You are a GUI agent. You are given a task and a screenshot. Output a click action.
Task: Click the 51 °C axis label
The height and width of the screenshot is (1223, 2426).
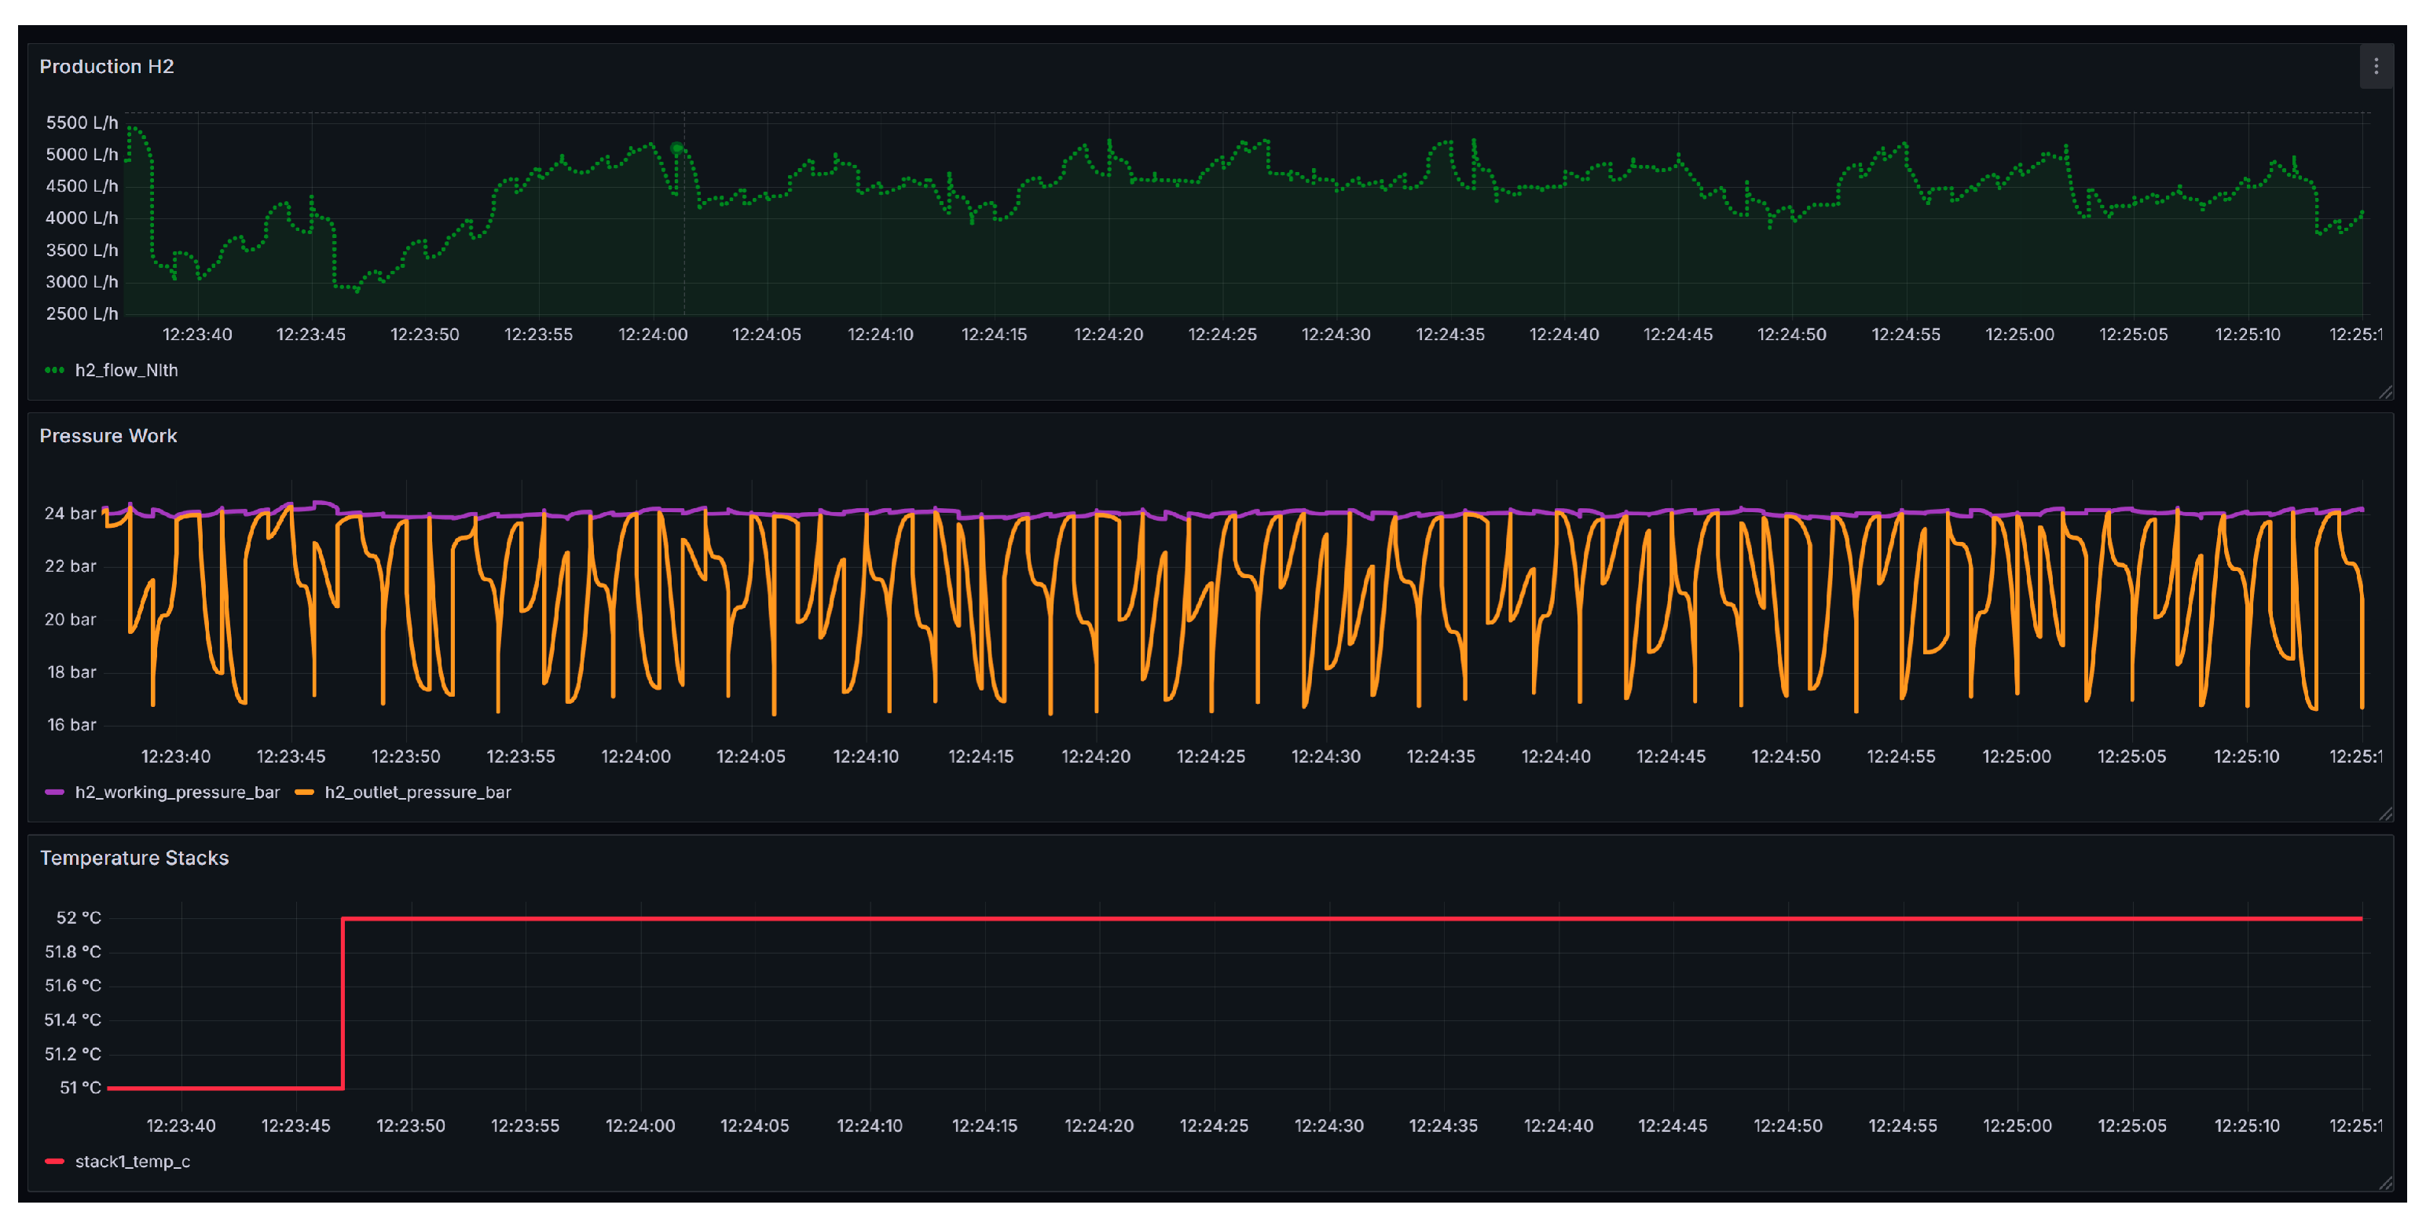pyautogui.click(x=80, y=1087)
